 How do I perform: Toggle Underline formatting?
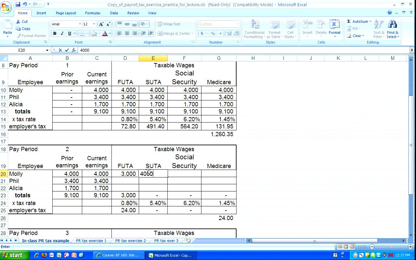click(x=70, y=33)
